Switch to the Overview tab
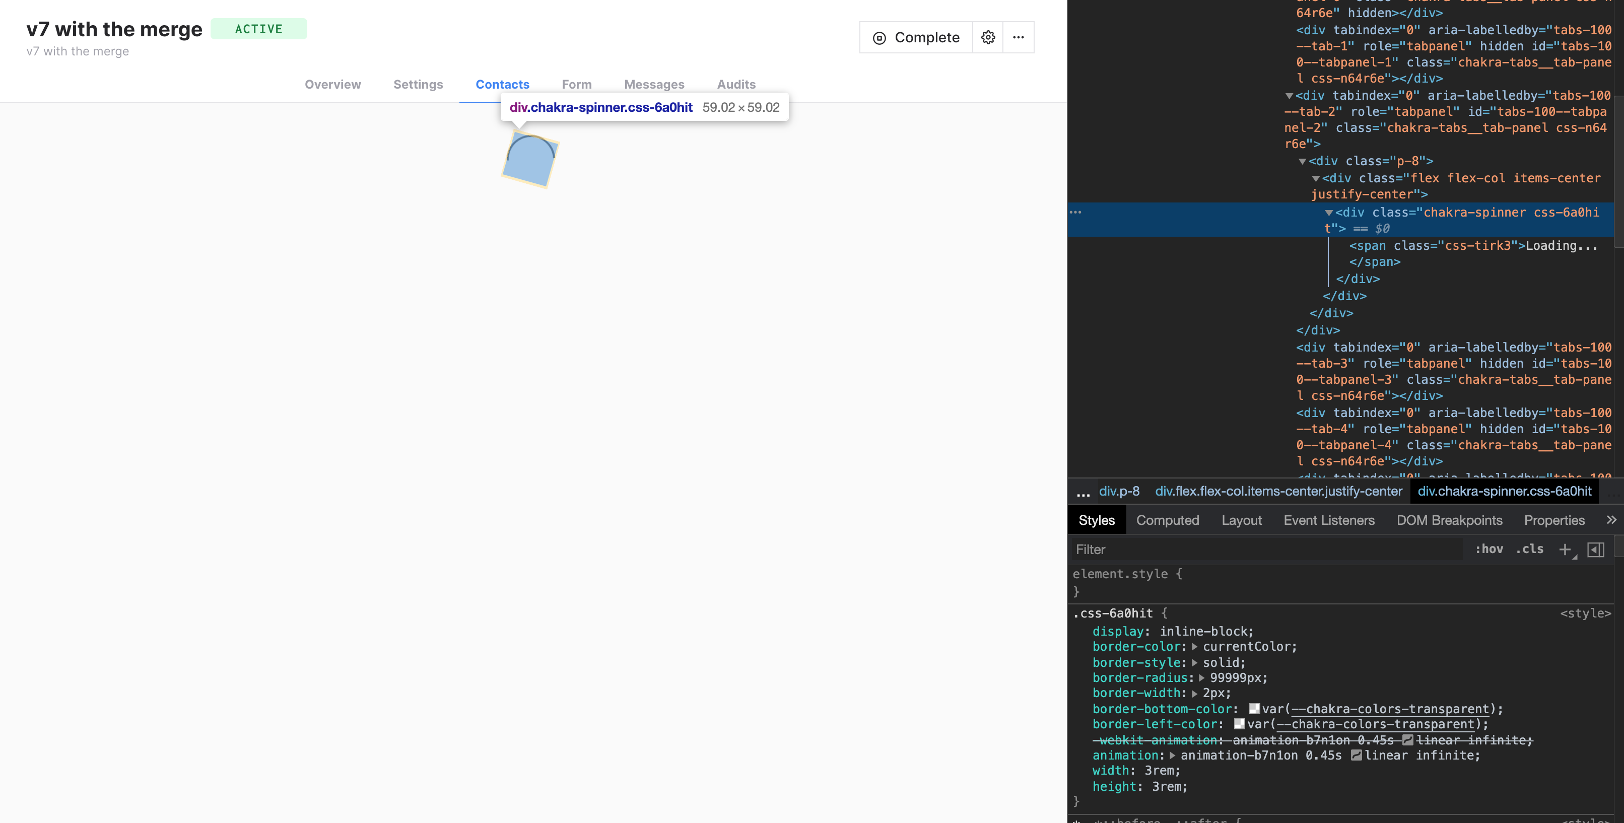 [x=333, y=85]
